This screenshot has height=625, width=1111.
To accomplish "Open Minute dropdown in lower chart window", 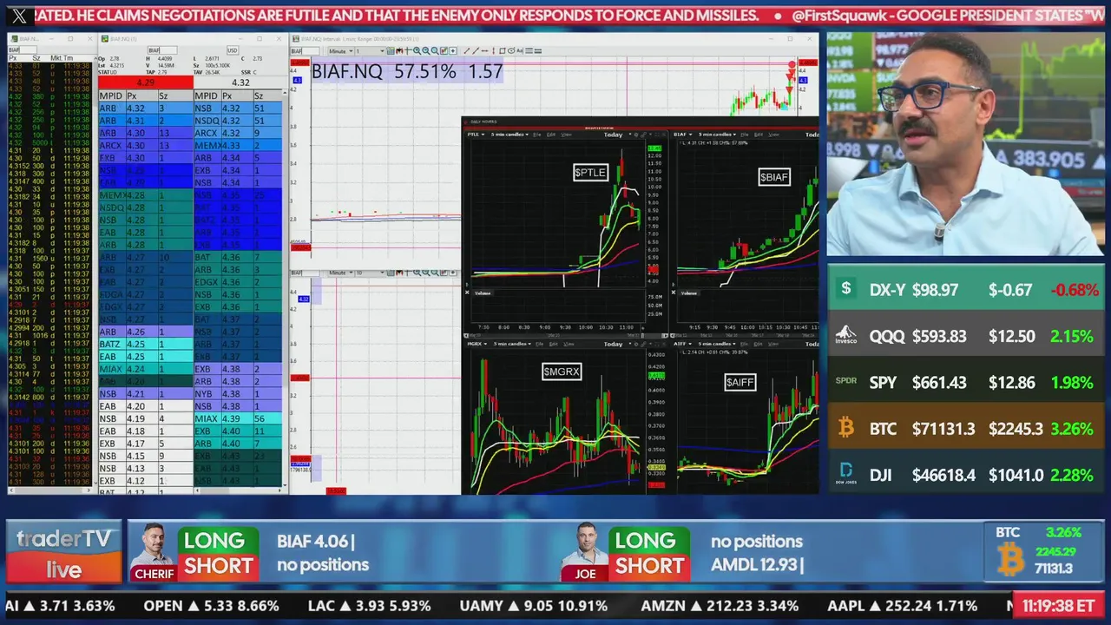I will click(340, 273).
